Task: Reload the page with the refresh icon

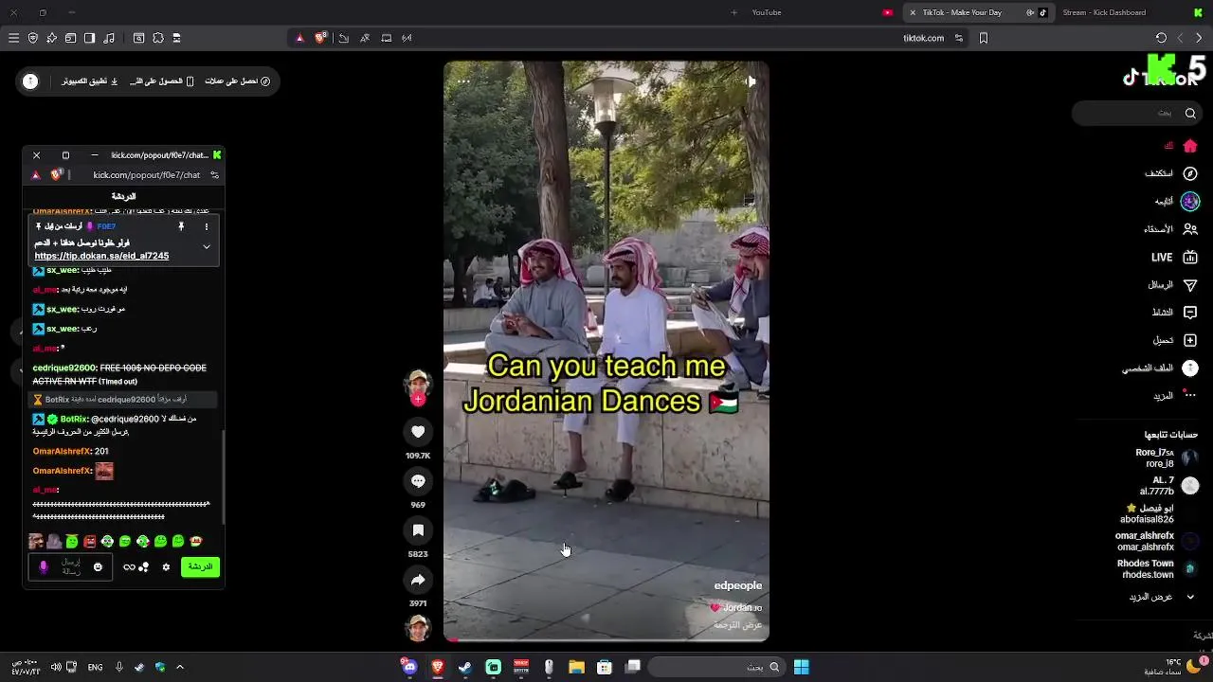Action: pyautogui.click(x=1161, y=38)
